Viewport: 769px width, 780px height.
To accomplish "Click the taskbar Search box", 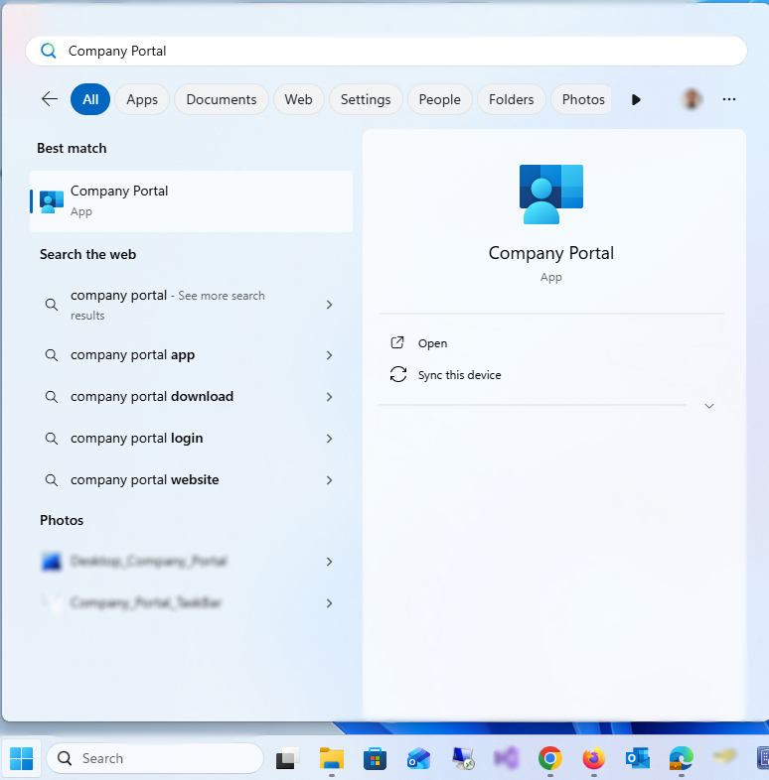I will pyautogui.click(x=155, y=758).
